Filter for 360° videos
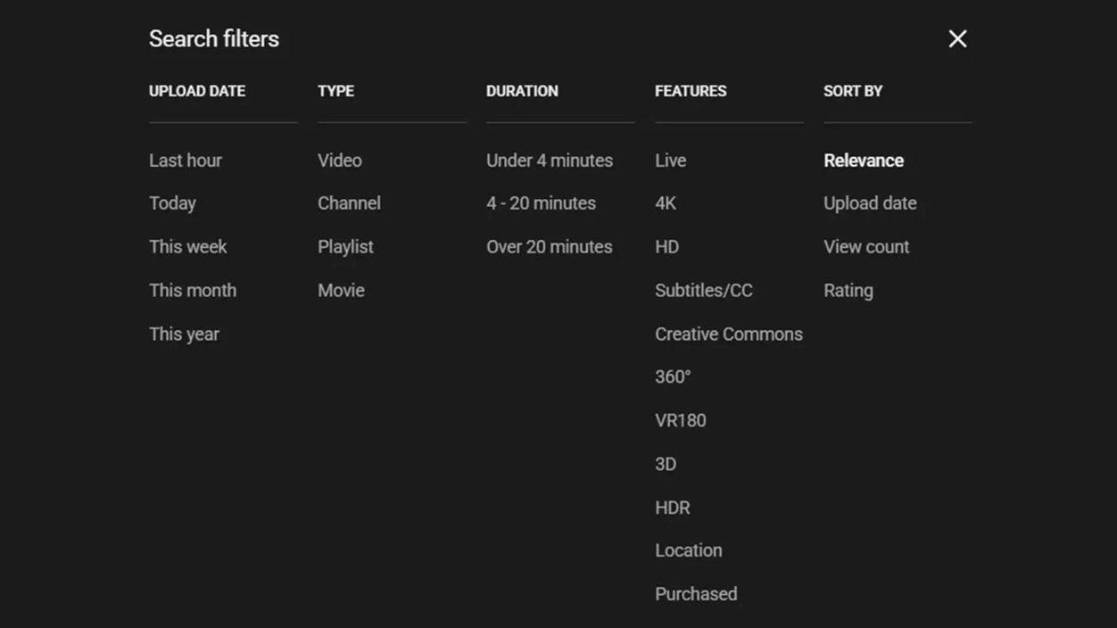This screenshot has width=1117, height=628. click(x=673, y=376)
